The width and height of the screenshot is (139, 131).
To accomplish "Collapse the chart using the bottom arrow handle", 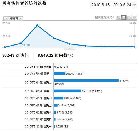I will [x=69, y=49].
